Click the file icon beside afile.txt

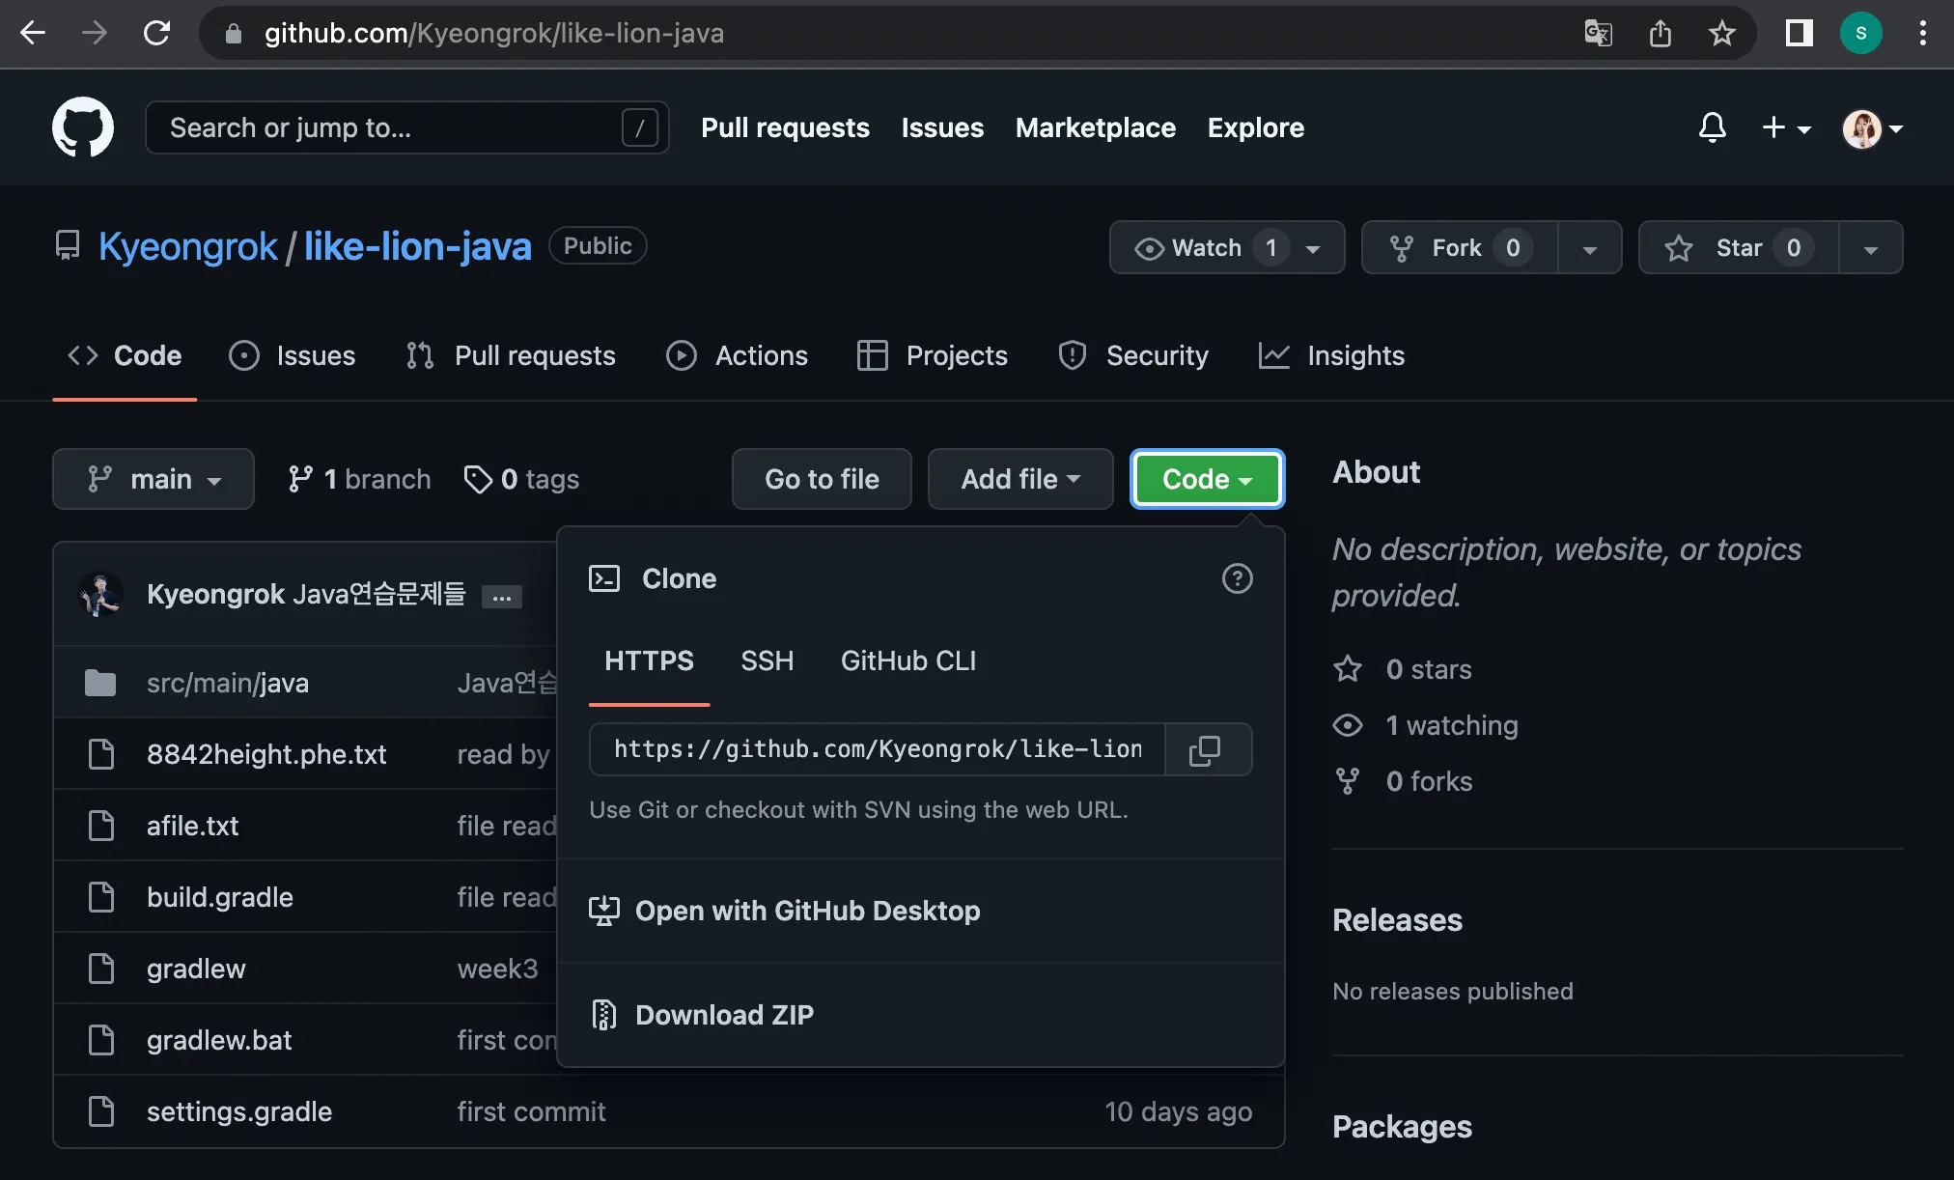(100, 826)
